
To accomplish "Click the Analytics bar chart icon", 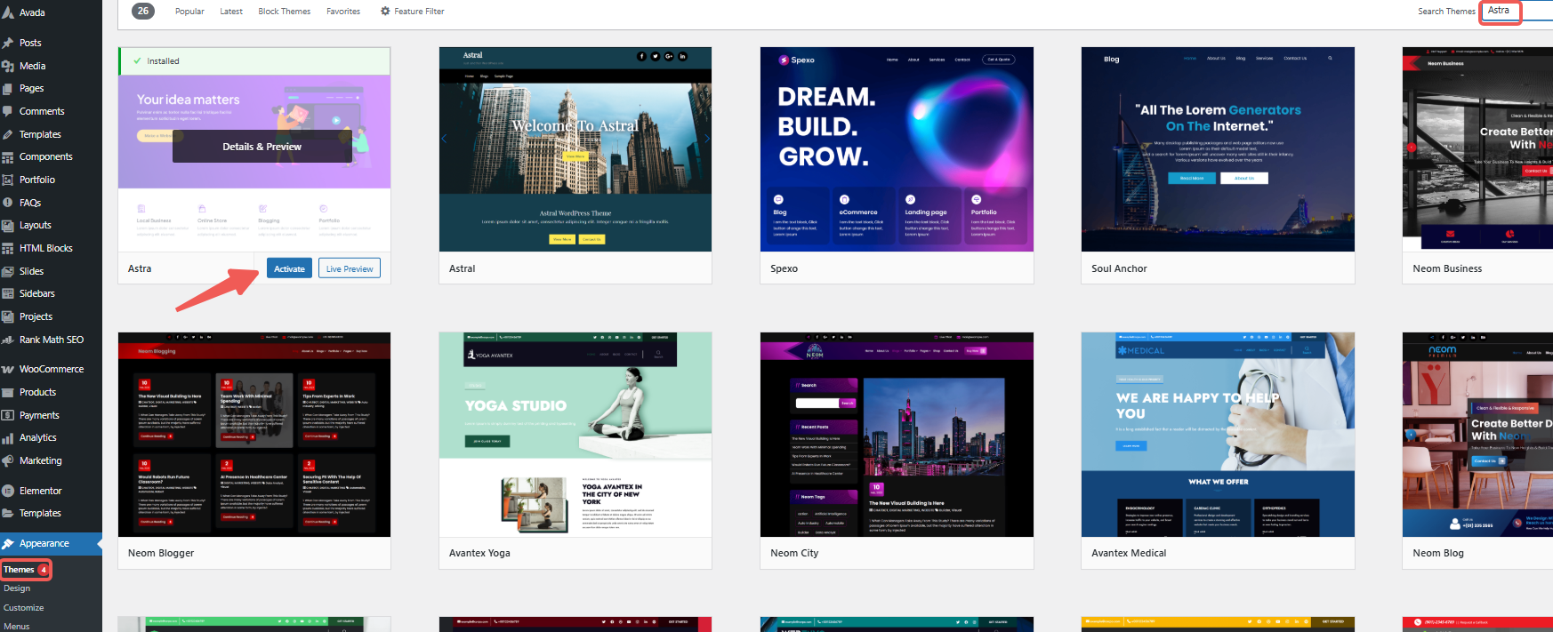I will click(7, 438).
